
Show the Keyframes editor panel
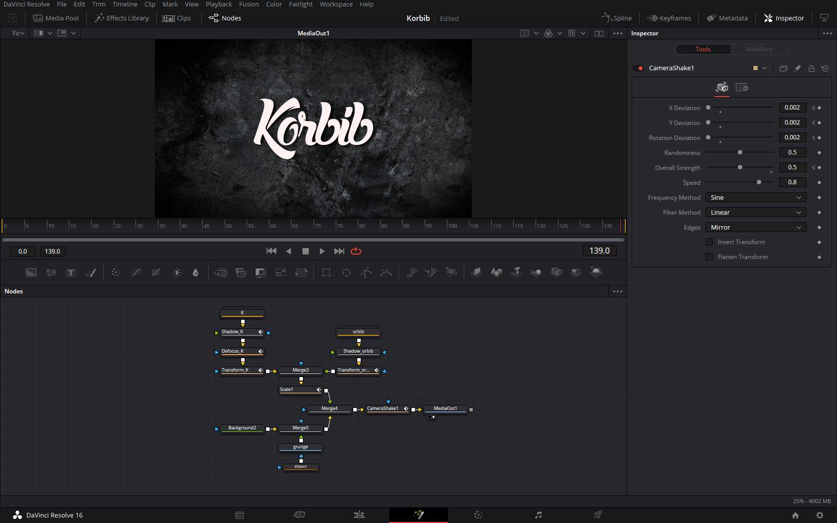(x=669, y=18)
